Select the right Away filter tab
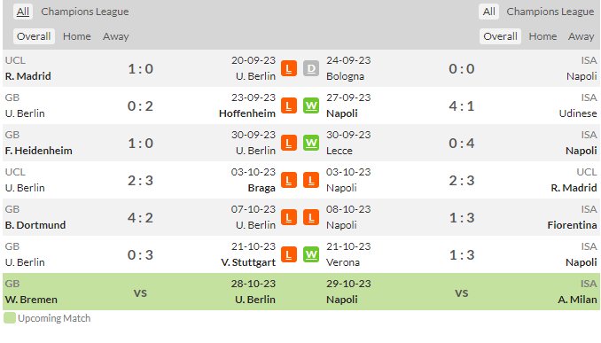 [x=581, y=36]
